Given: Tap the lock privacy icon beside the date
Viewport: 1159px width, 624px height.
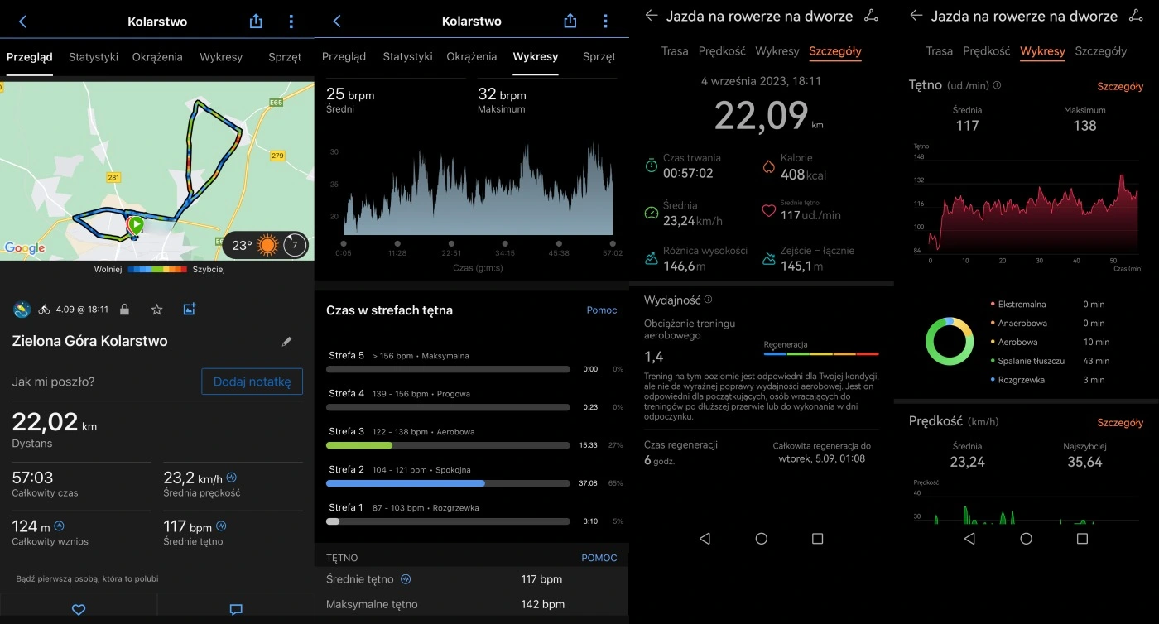Looking at the screenshot, I should (124, 310).
